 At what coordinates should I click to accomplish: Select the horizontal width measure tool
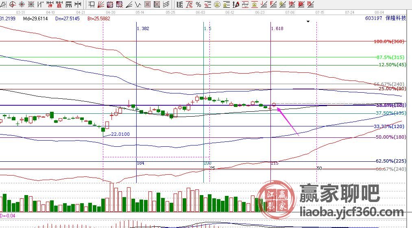tap(78, 4)
